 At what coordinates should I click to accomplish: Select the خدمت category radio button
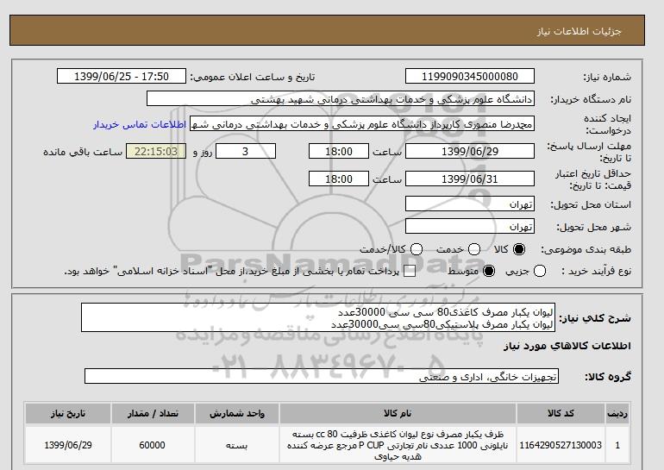coord(474,249)
